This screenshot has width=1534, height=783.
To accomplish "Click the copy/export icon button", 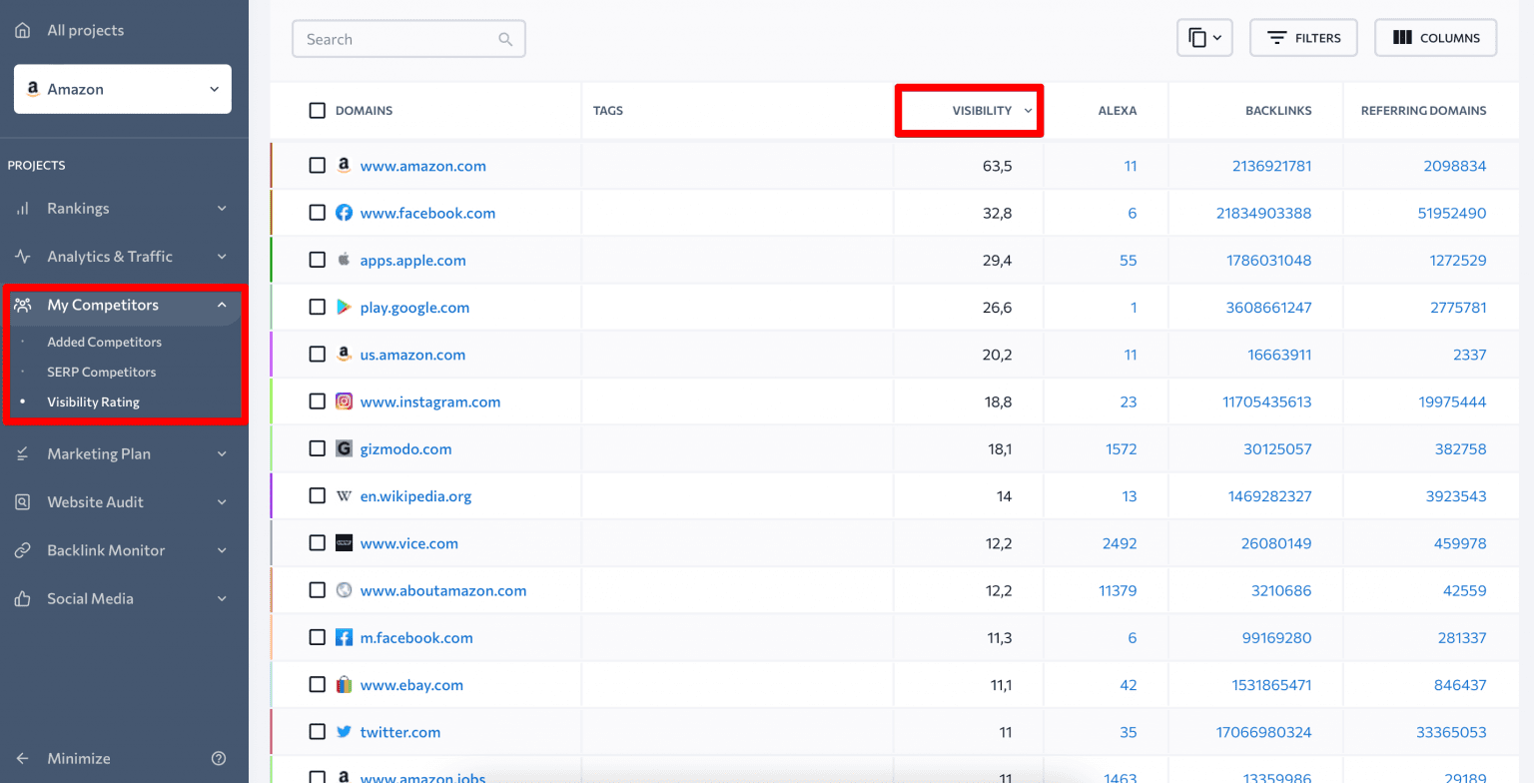I will 1204,38.
